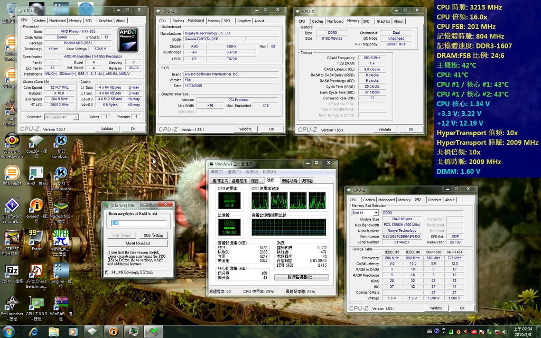Open 7zFM desktop shortcut
The height and width of the screenshot is (338, 541).
(12, 274)
